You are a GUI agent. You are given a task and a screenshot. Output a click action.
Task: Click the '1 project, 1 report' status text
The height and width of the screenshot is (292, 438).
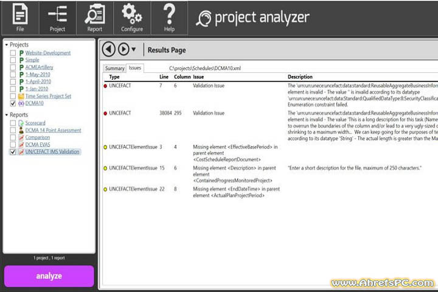click(x=49, y=258)
